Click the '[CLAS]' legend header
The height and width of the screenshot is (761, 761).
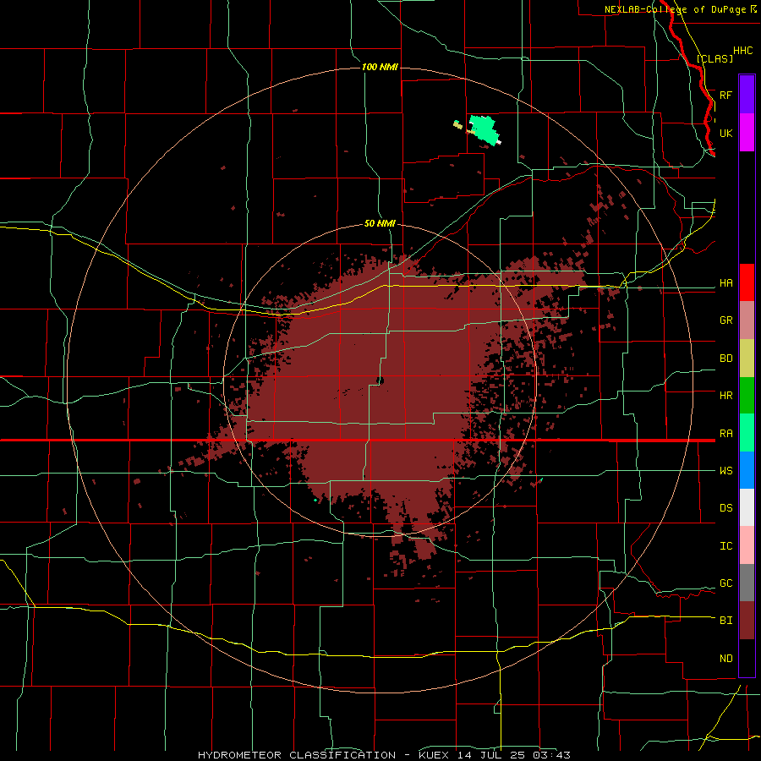[x=714, y=58]
